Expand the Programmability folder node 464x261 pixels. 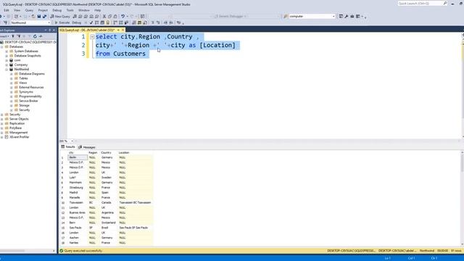click(x=12, y=96)
